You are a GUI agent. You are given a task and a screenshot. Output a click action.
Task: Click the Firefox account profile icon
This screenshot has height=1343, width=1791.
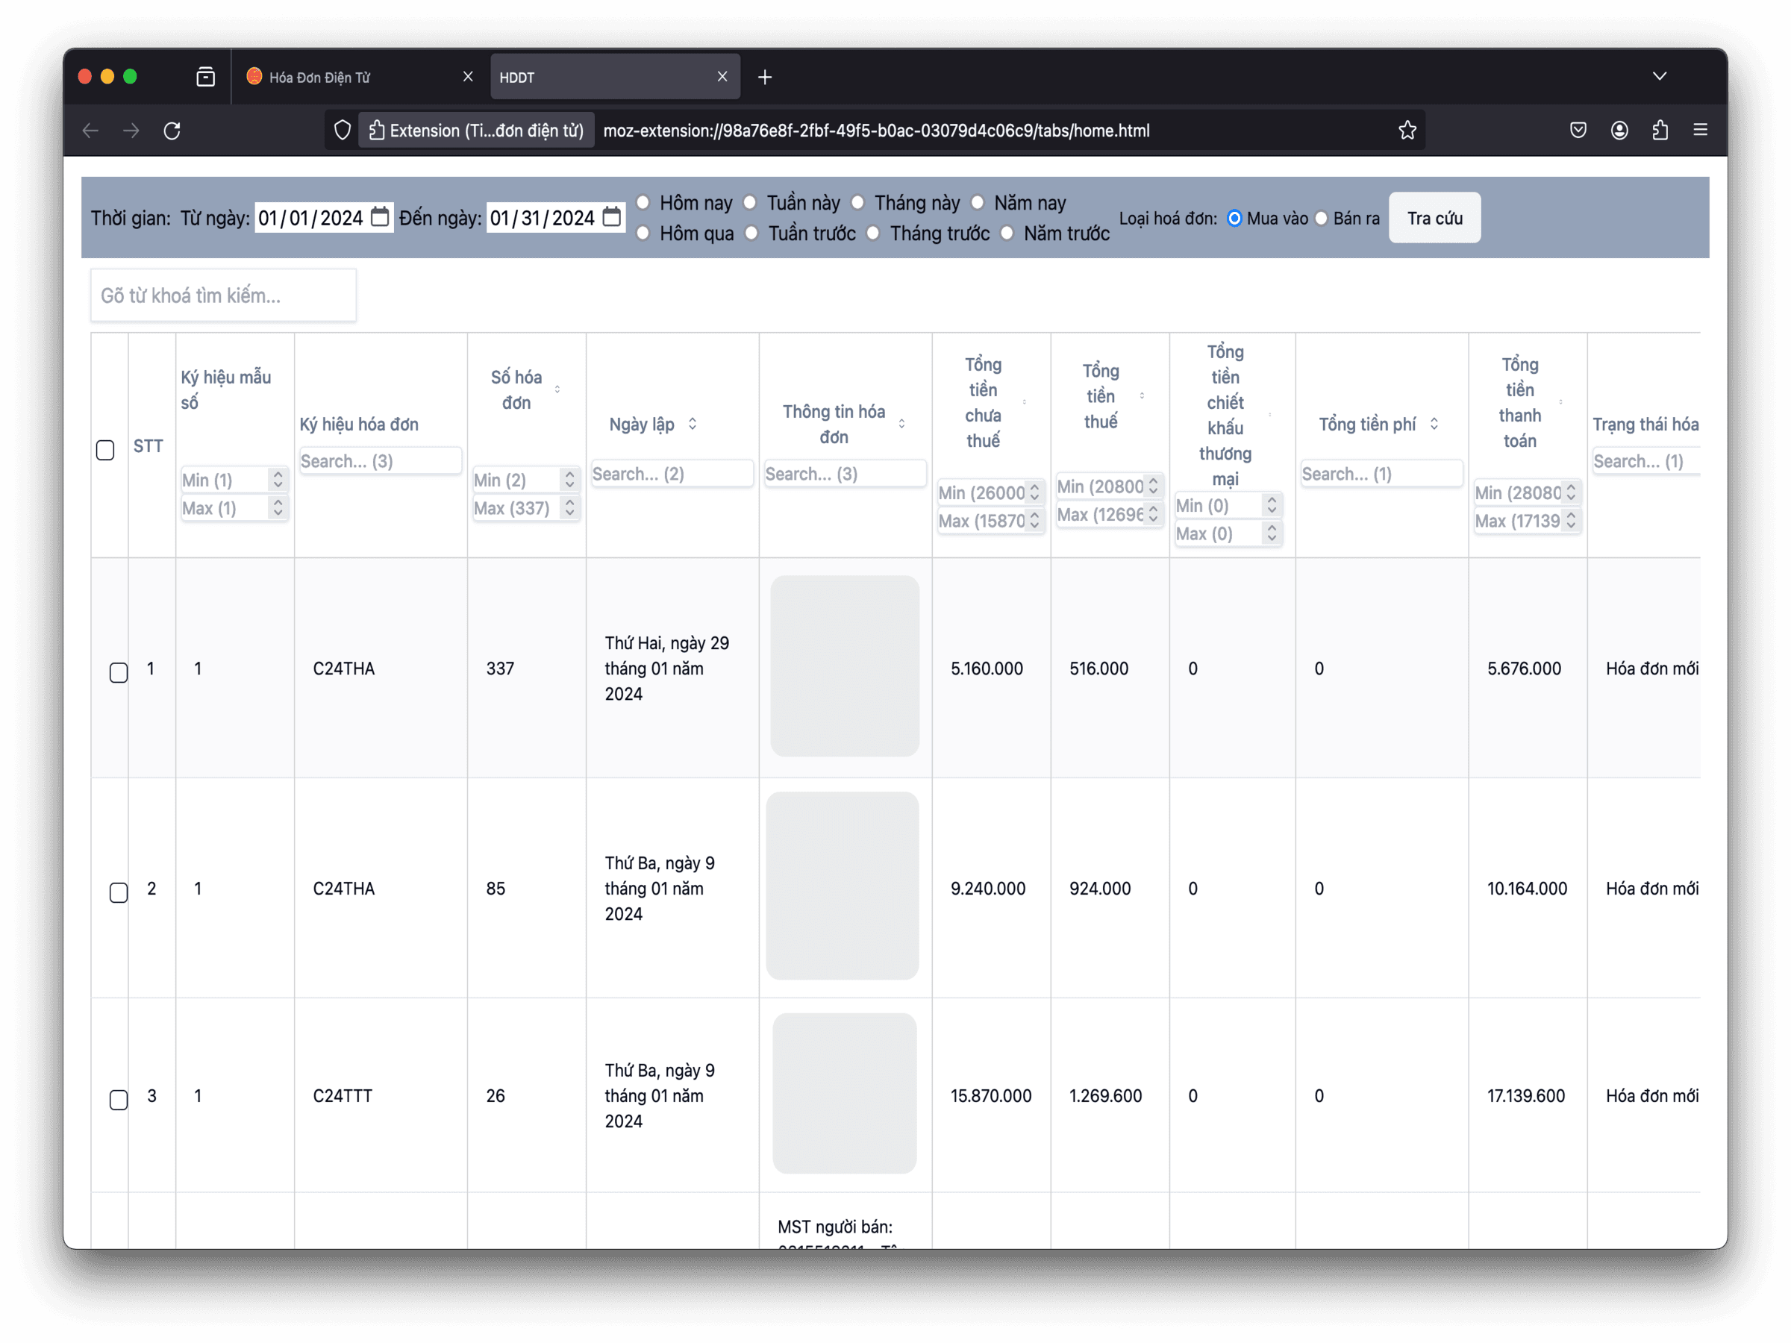(x=1619, y=131)
